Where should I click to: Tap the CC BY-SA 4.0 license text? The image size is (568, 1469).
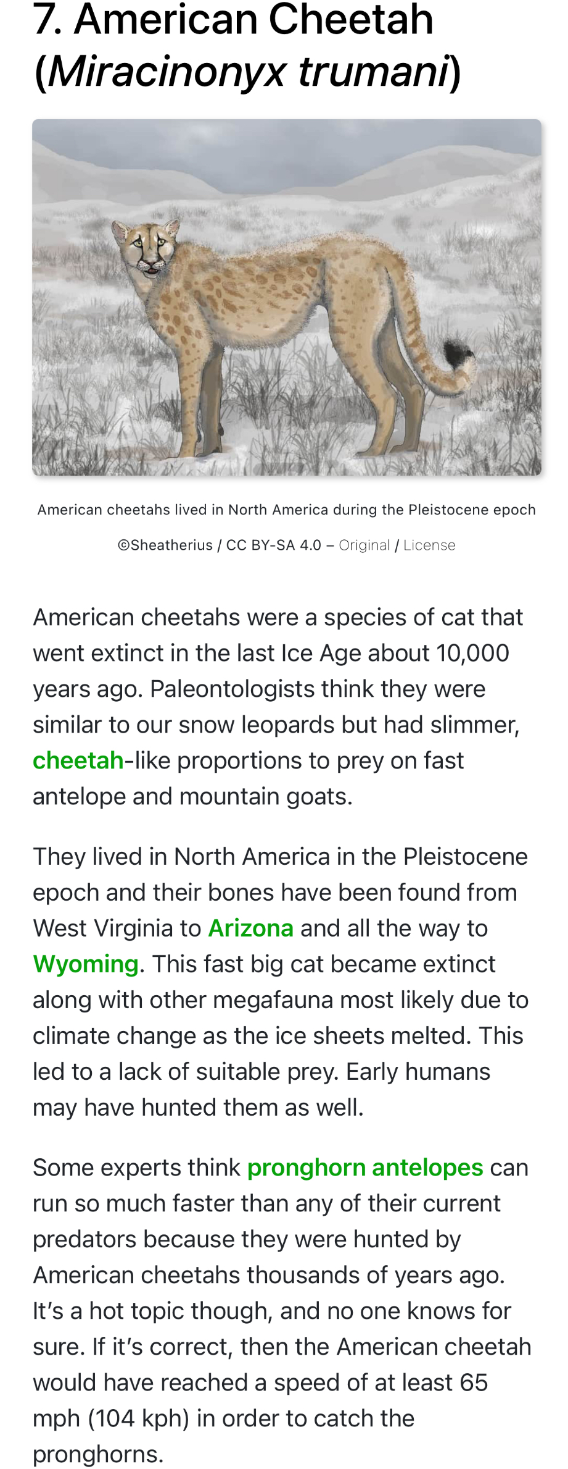pyautogui.click(x=274, y=545)
